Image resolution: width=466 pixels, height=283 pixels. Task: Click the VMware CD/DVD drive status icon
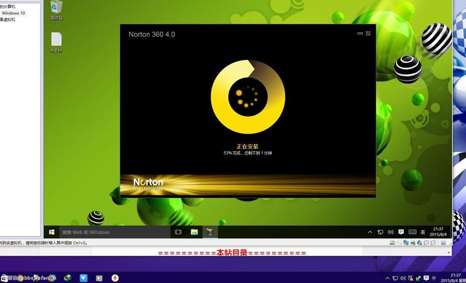coord(399,243)
